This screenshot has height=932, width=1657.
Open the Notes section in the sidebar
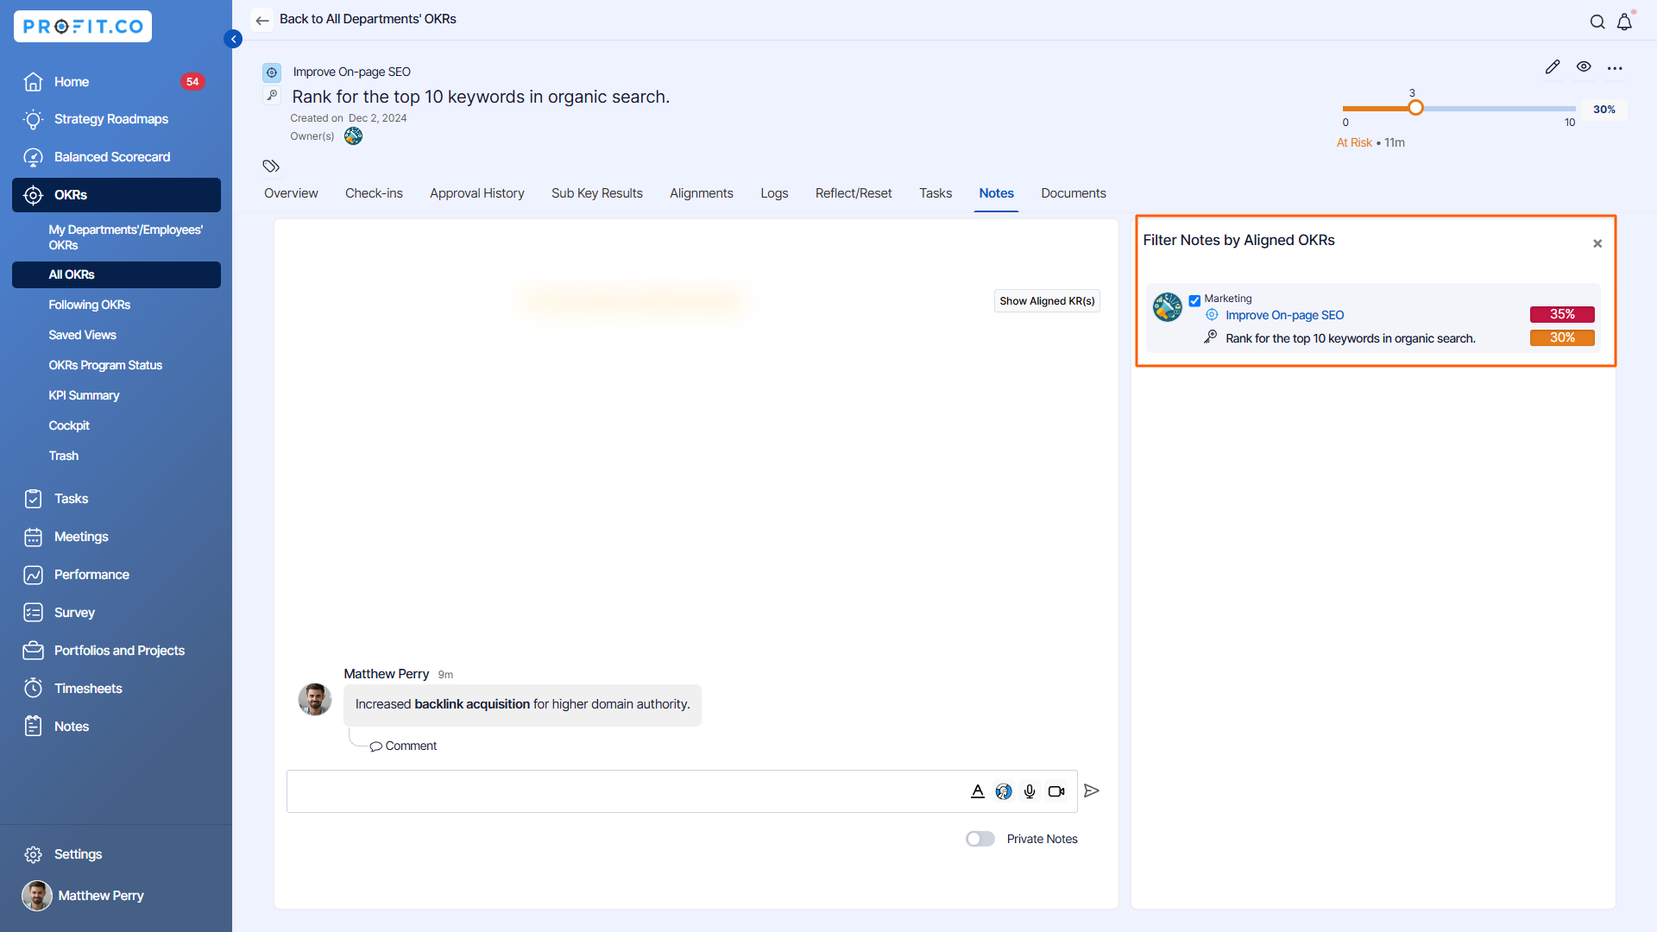(x=71, y=726)
